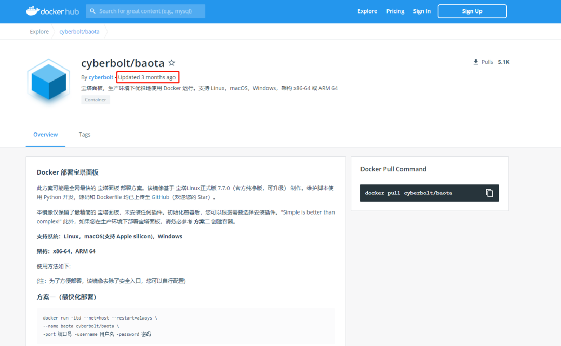Switch to the Tags tab
The height and width of the screenshot is (346, 561).
[85, 135]
